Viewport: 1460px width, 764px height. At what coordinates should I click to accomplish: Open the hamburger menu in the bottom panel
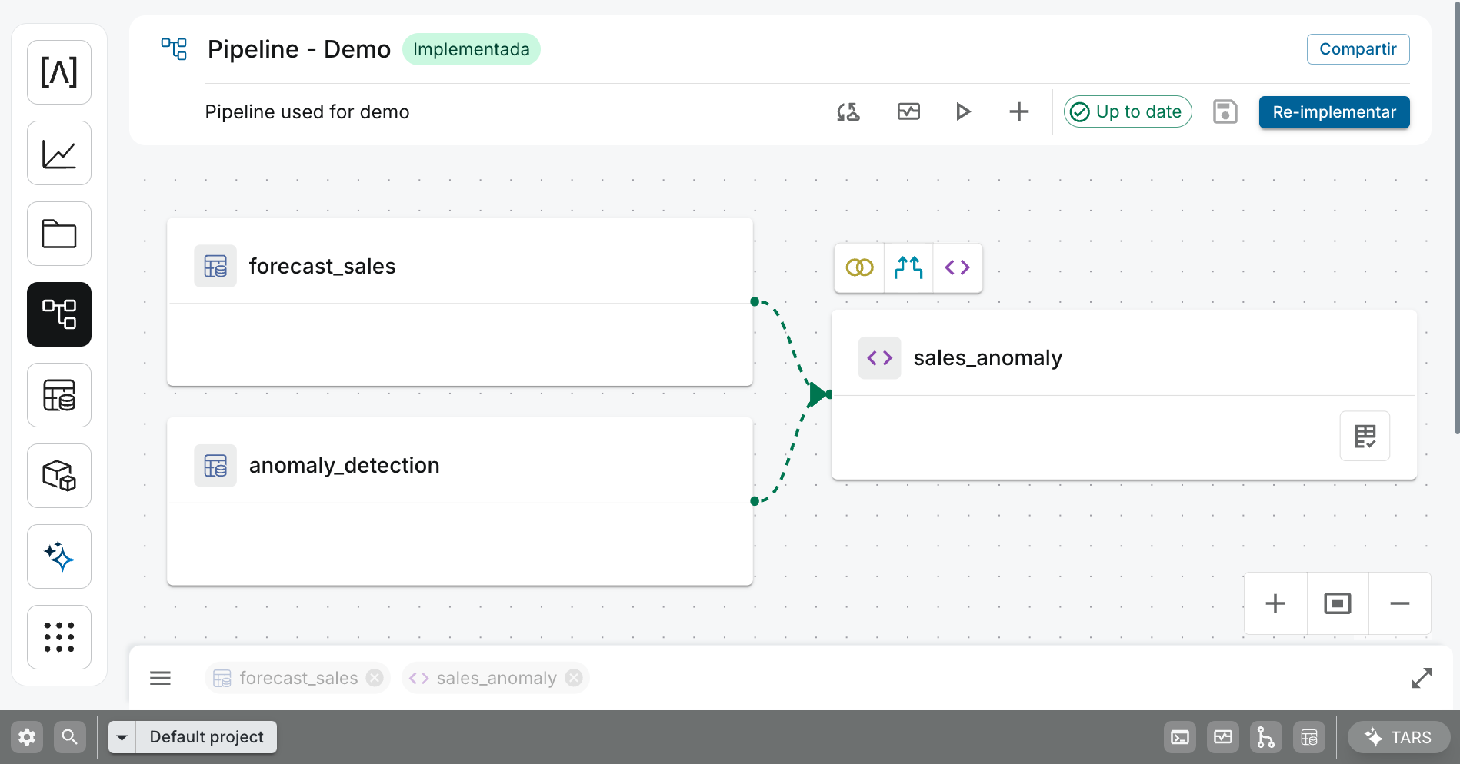coord(160,677)
